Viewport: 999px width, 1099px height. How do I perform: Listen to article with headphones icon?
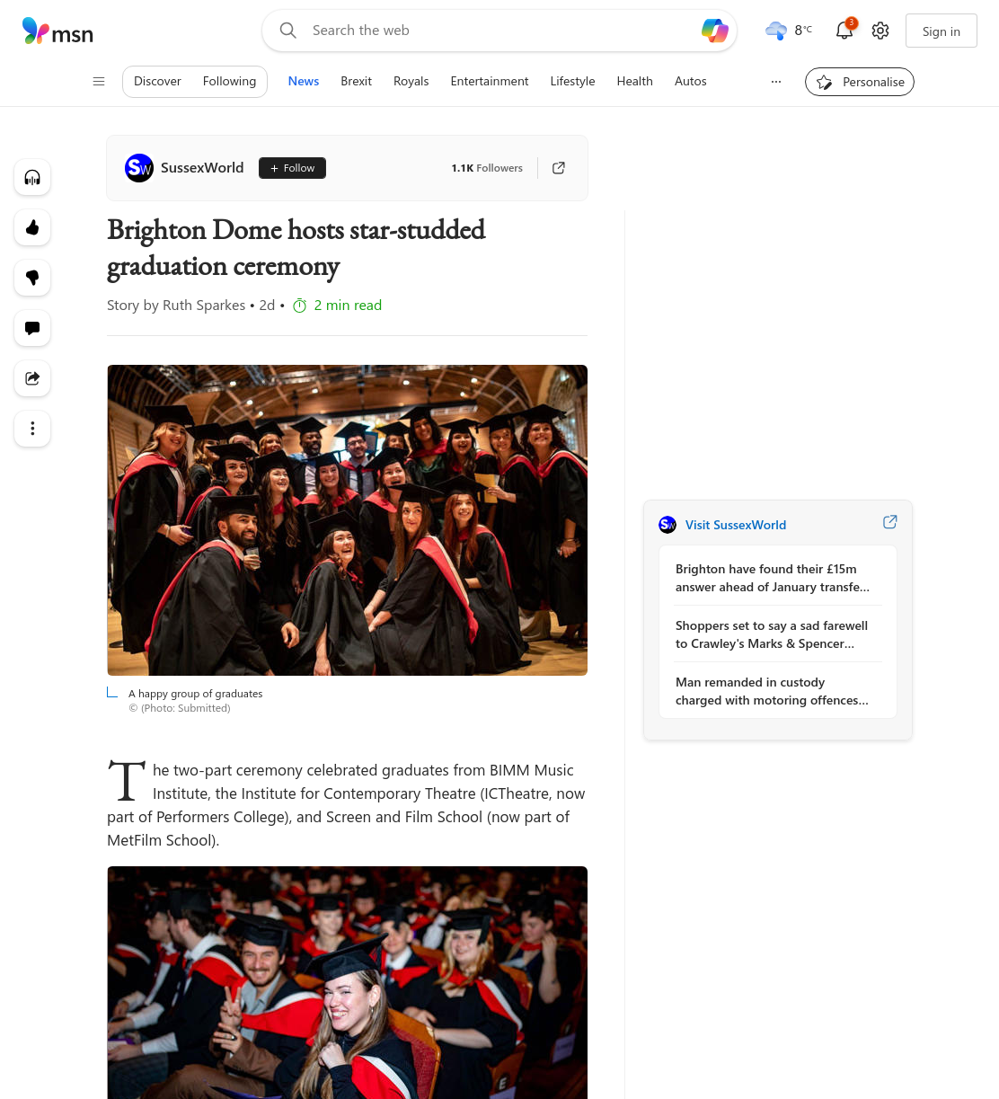coord(32,177)
